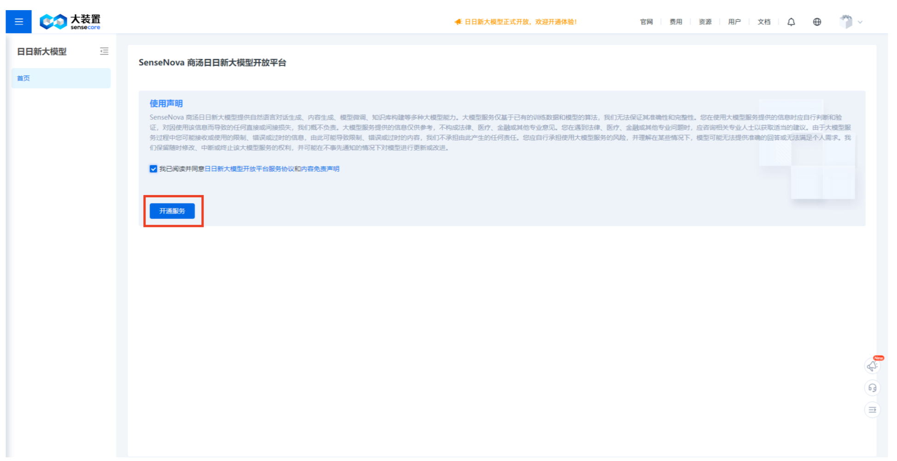The image size is (897, 461).
Task: Click the floating menu list icon
Action: (872, 410)
